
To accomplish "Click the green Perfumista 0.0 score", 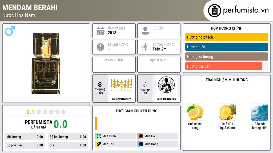I will point(61,124).
